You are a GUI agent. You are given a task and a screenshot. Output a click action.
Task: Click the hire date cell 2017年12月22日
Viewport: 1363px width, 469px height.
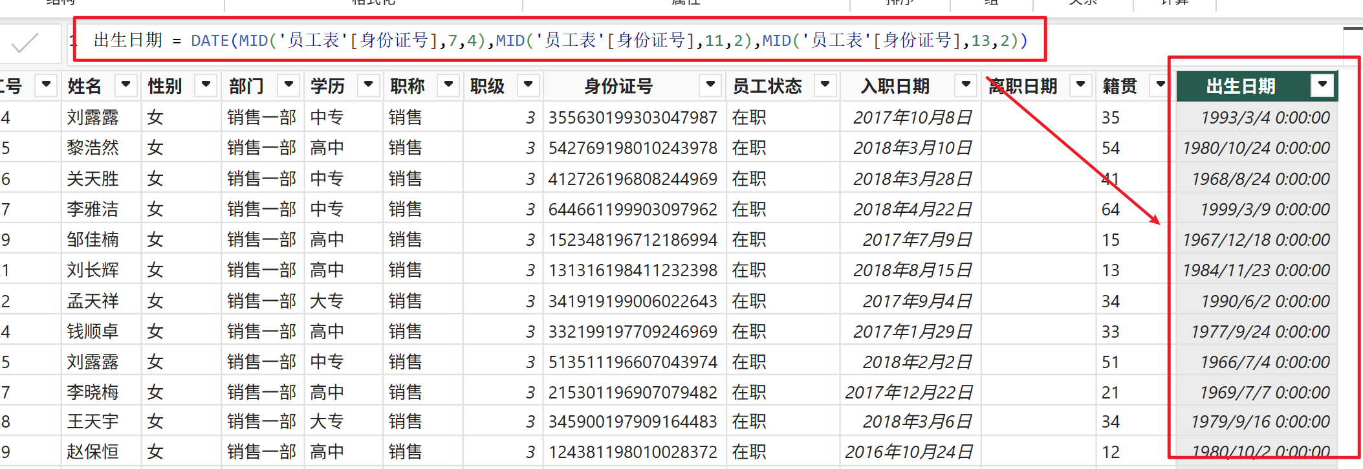908,393
